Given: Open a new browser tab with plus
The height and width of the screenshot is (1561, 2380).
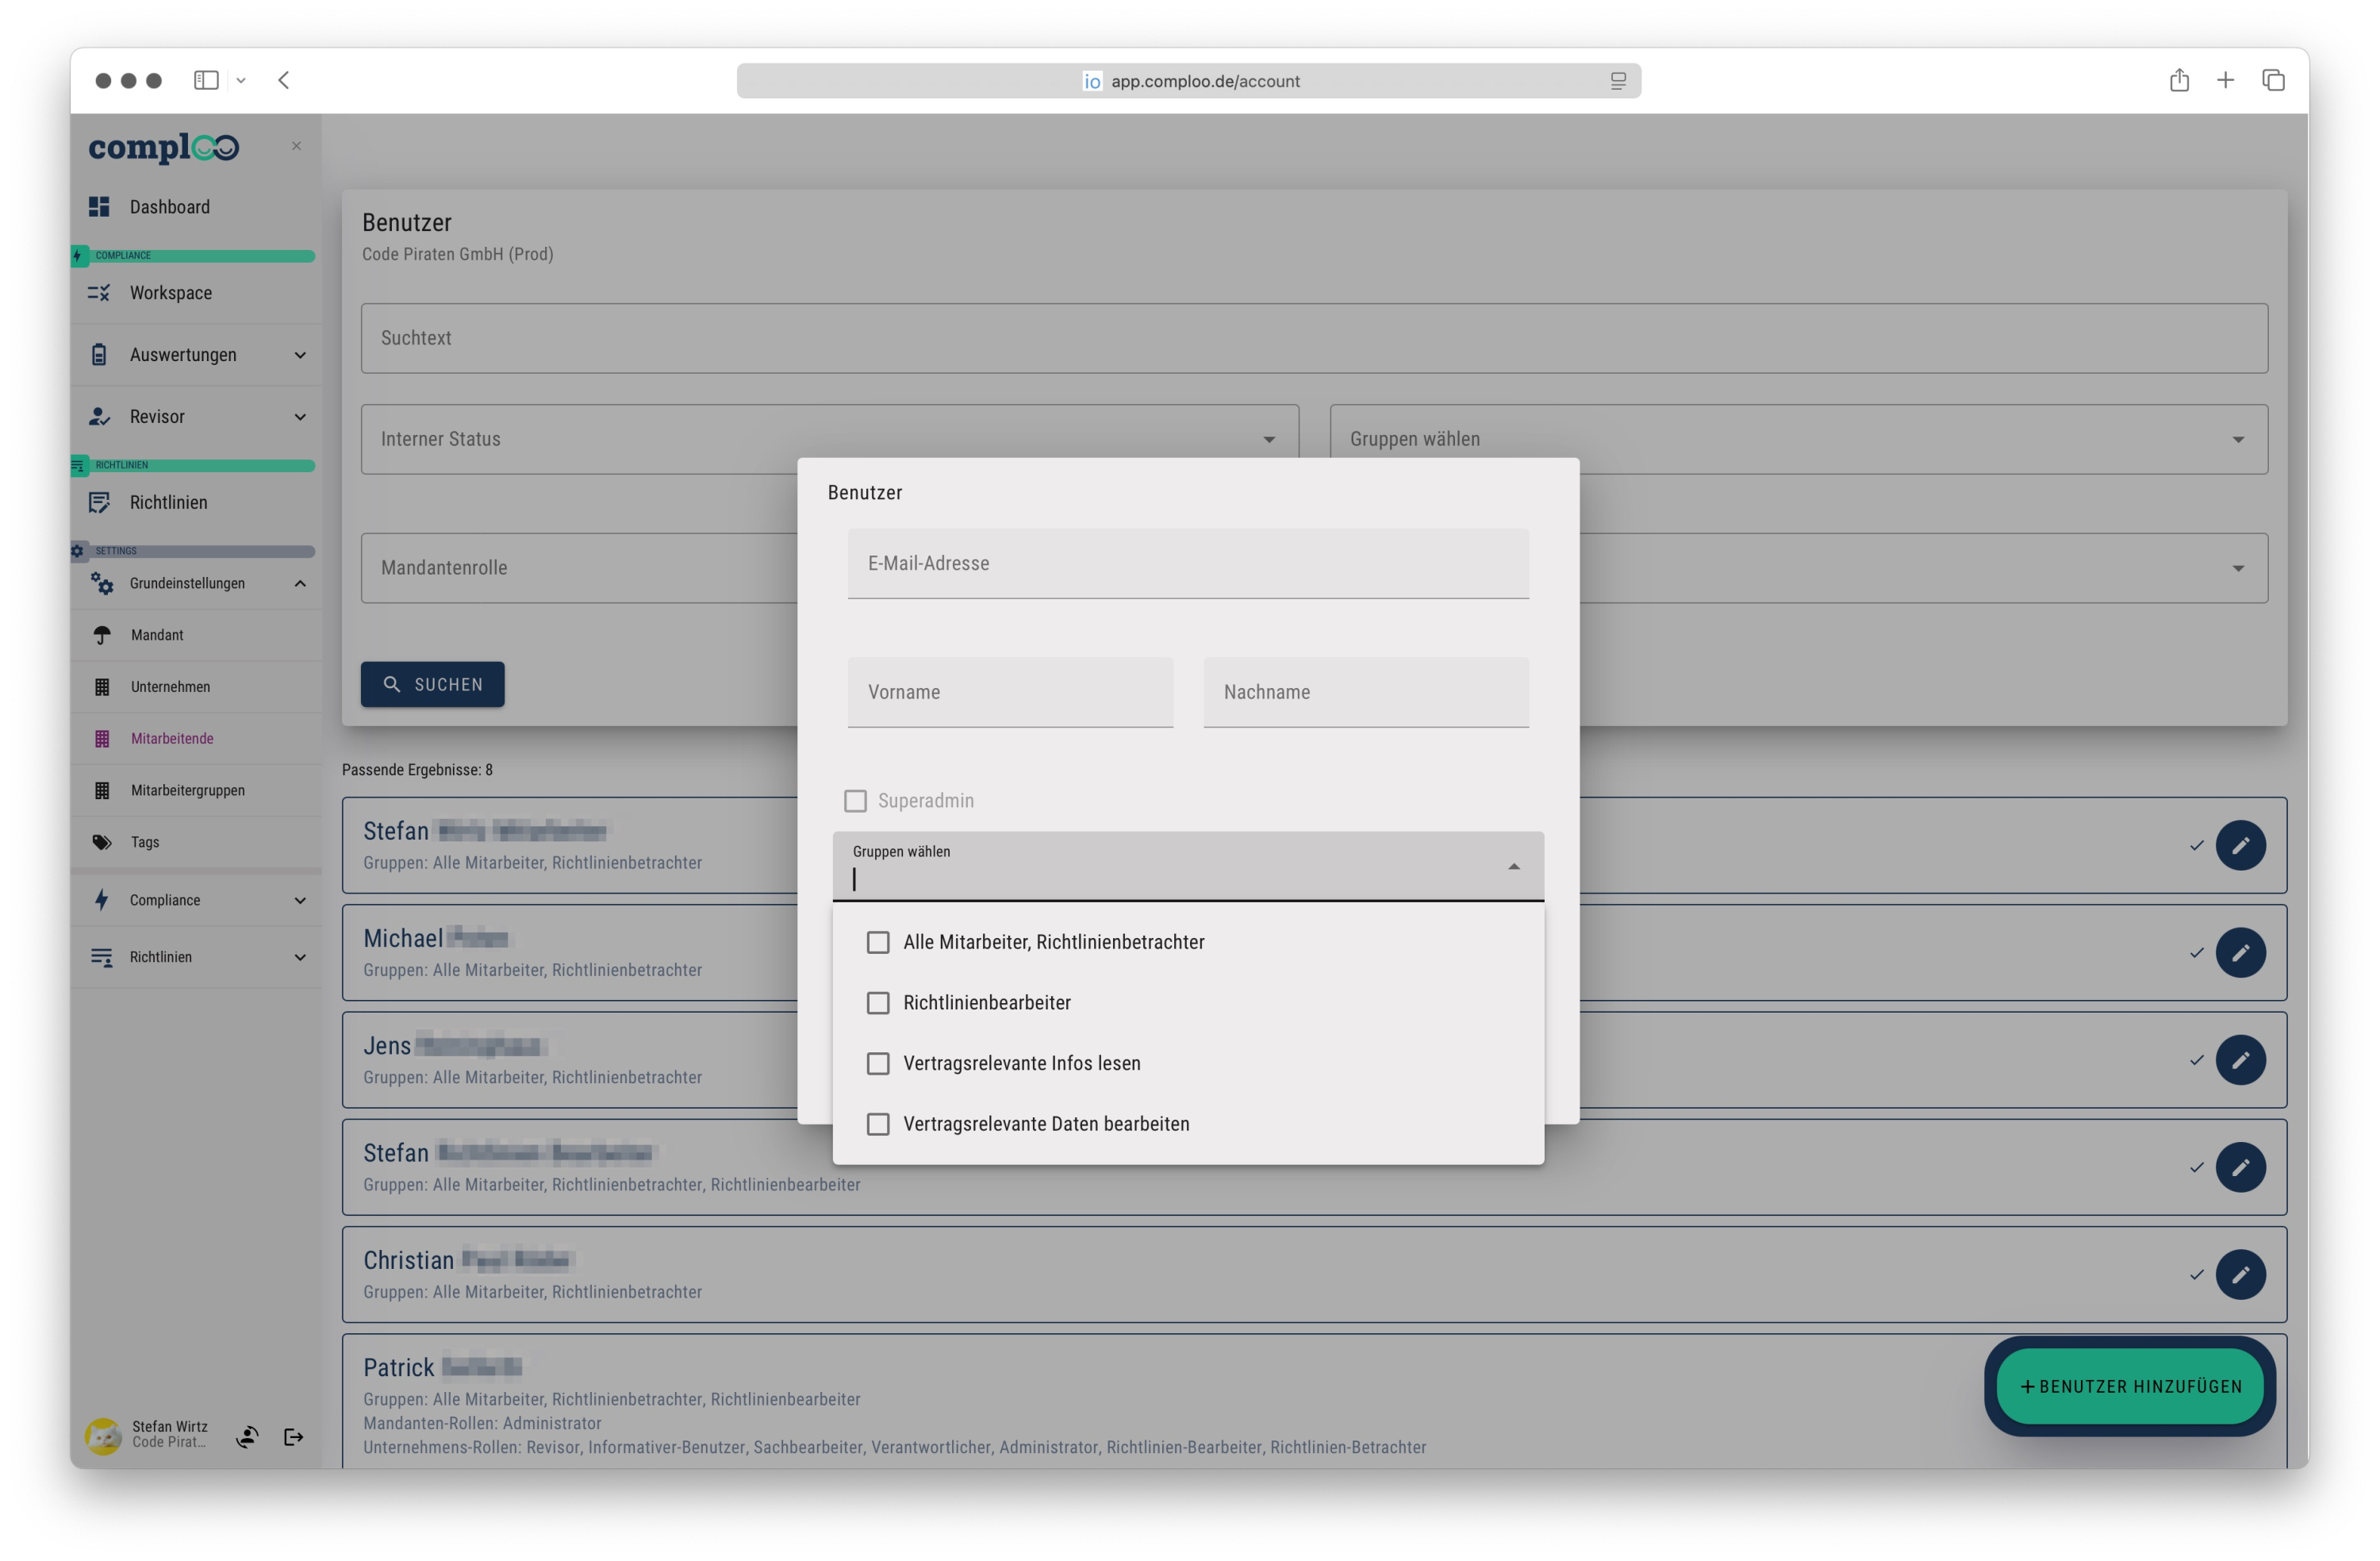Looking at the screenshot, I should point(2225,80).
